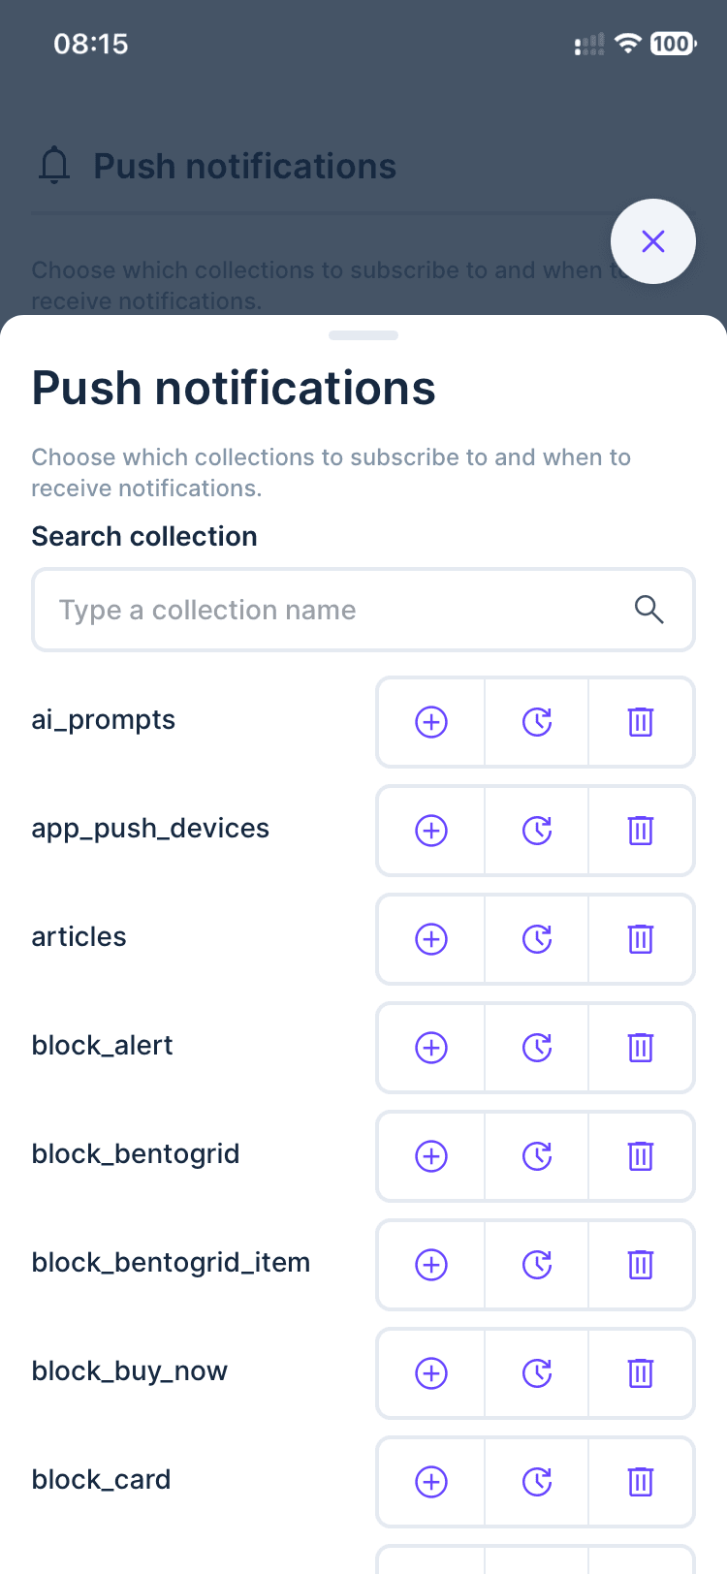Open schedule options for app_push_devices
727x1574 pixels.
pyautogui.click(x=536, y=831)
